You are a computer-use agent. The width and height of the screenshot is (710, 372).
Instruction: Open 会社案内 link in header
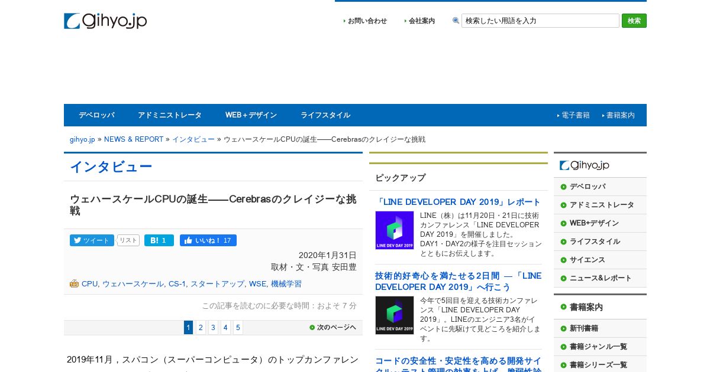click(x=422, y=21)
